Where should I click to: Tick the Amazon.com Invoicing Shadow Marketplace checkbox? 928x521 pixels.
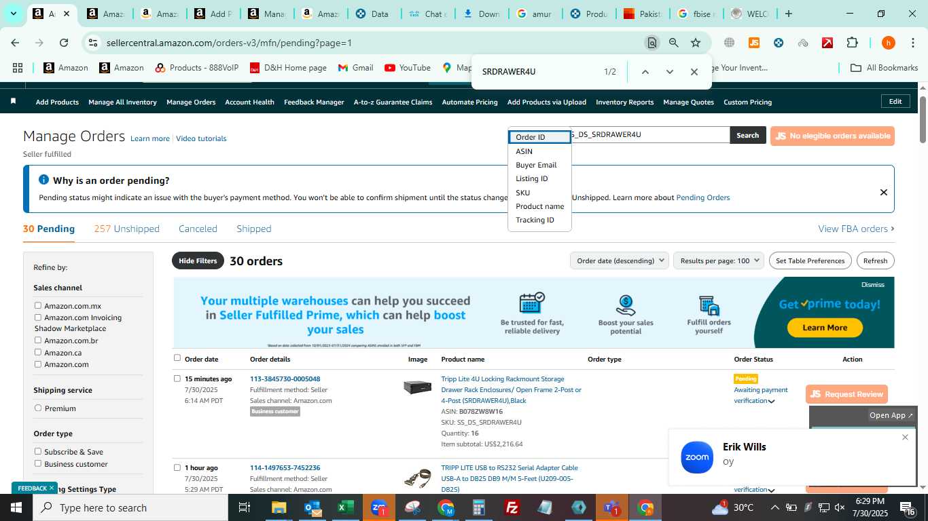point(38,317)
